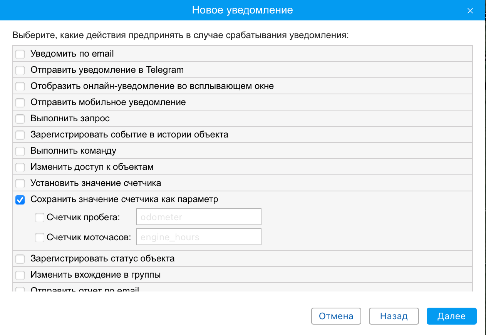Check 'Зарегистрировать событие в истории объекта'

click(x=20, y=135)
